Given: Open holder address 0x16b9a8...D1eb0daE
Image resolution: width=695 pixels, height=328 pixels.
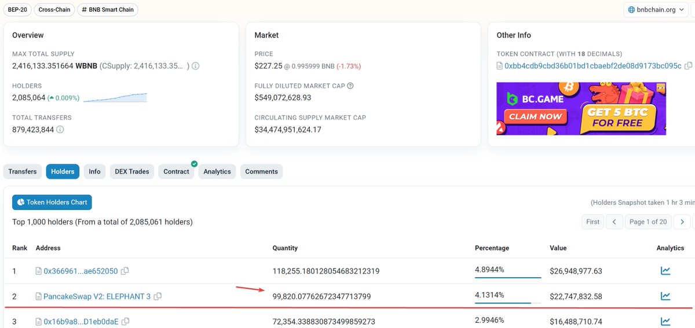Looking at the screenshot, I should tap(81, 322).
